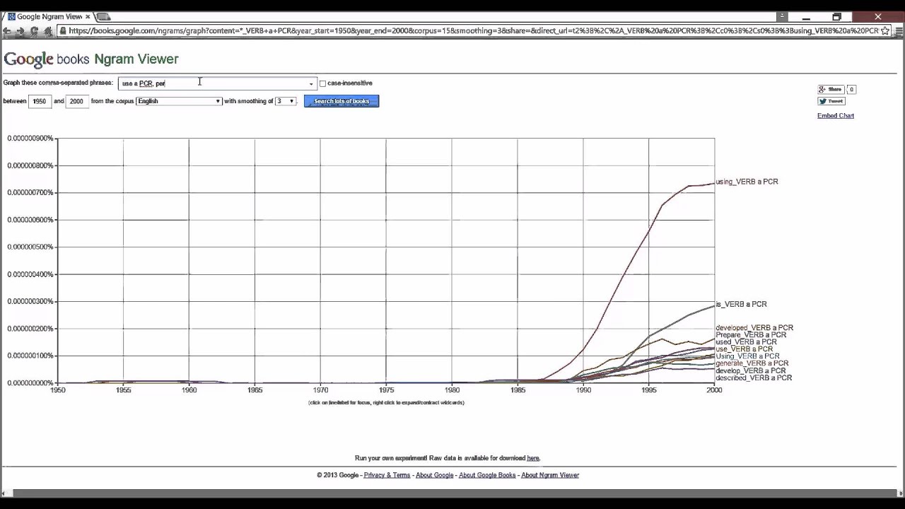
Task: Focus the is_VERB a PCR line label
Action: [x=741, y=304]
